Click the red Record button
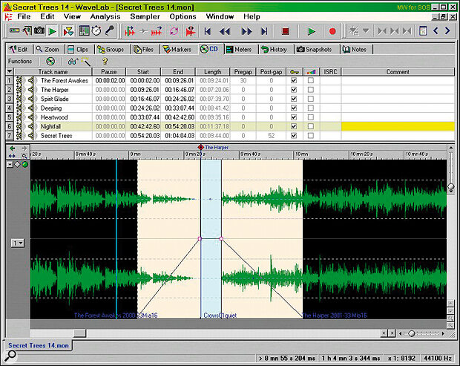This screenshot has height=366, width=460. [x=332, y=32]
